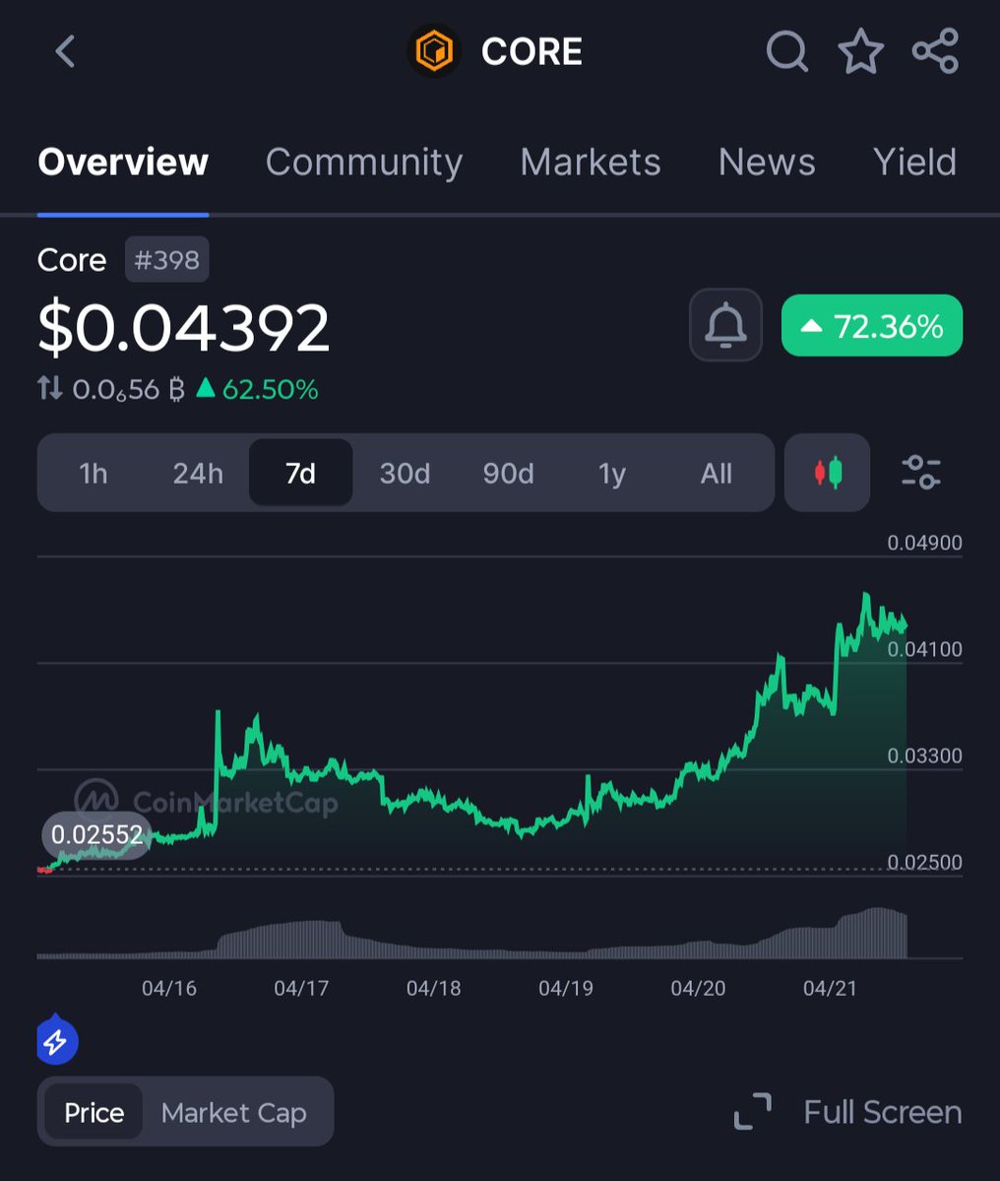
Task: Switch to the Markets tab
Action: click(591, 162)
